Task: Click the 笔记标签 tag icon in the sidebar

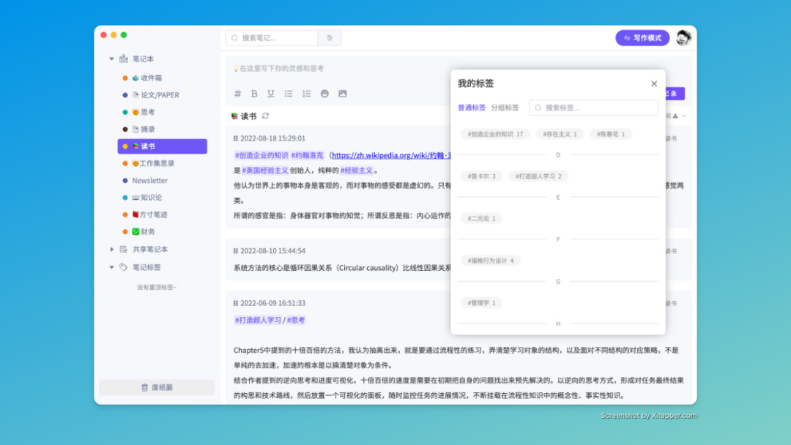Action: point(124,267)
